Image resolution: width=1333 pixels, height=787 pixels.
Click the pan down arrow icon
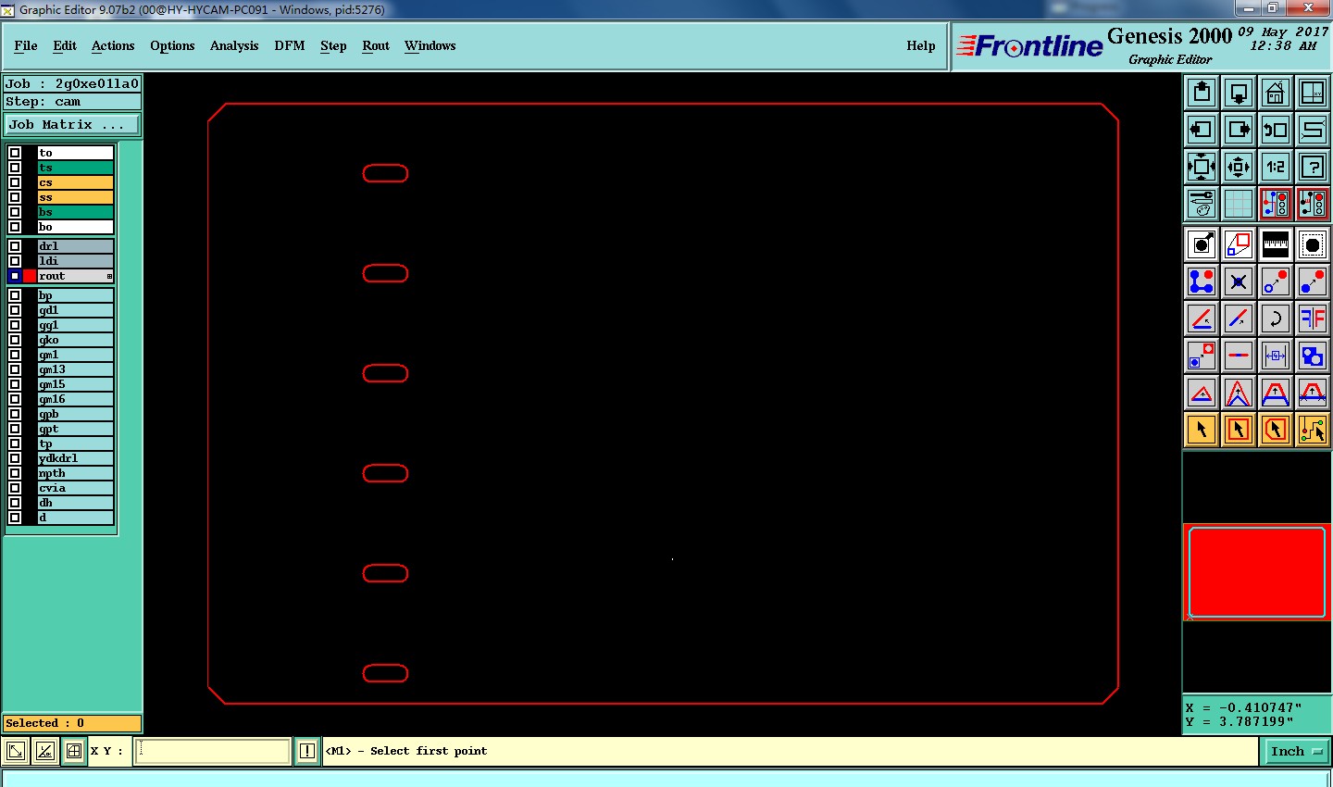[x=1239, y=93]
